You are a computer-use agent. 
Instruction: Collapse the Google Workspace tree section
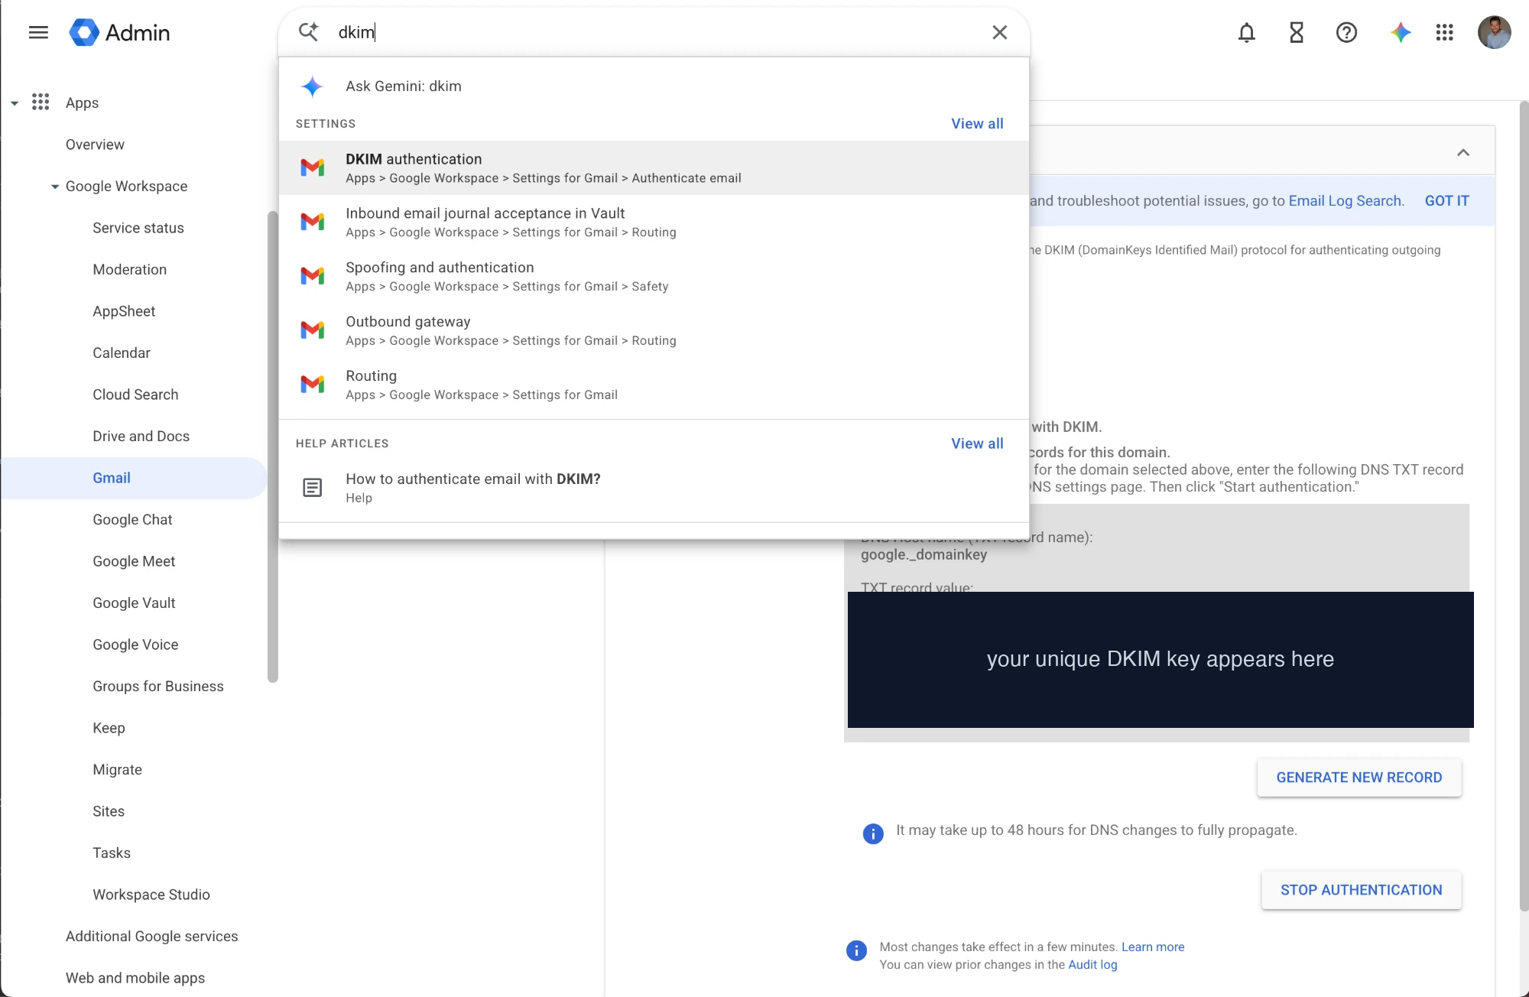coord(55,187)
